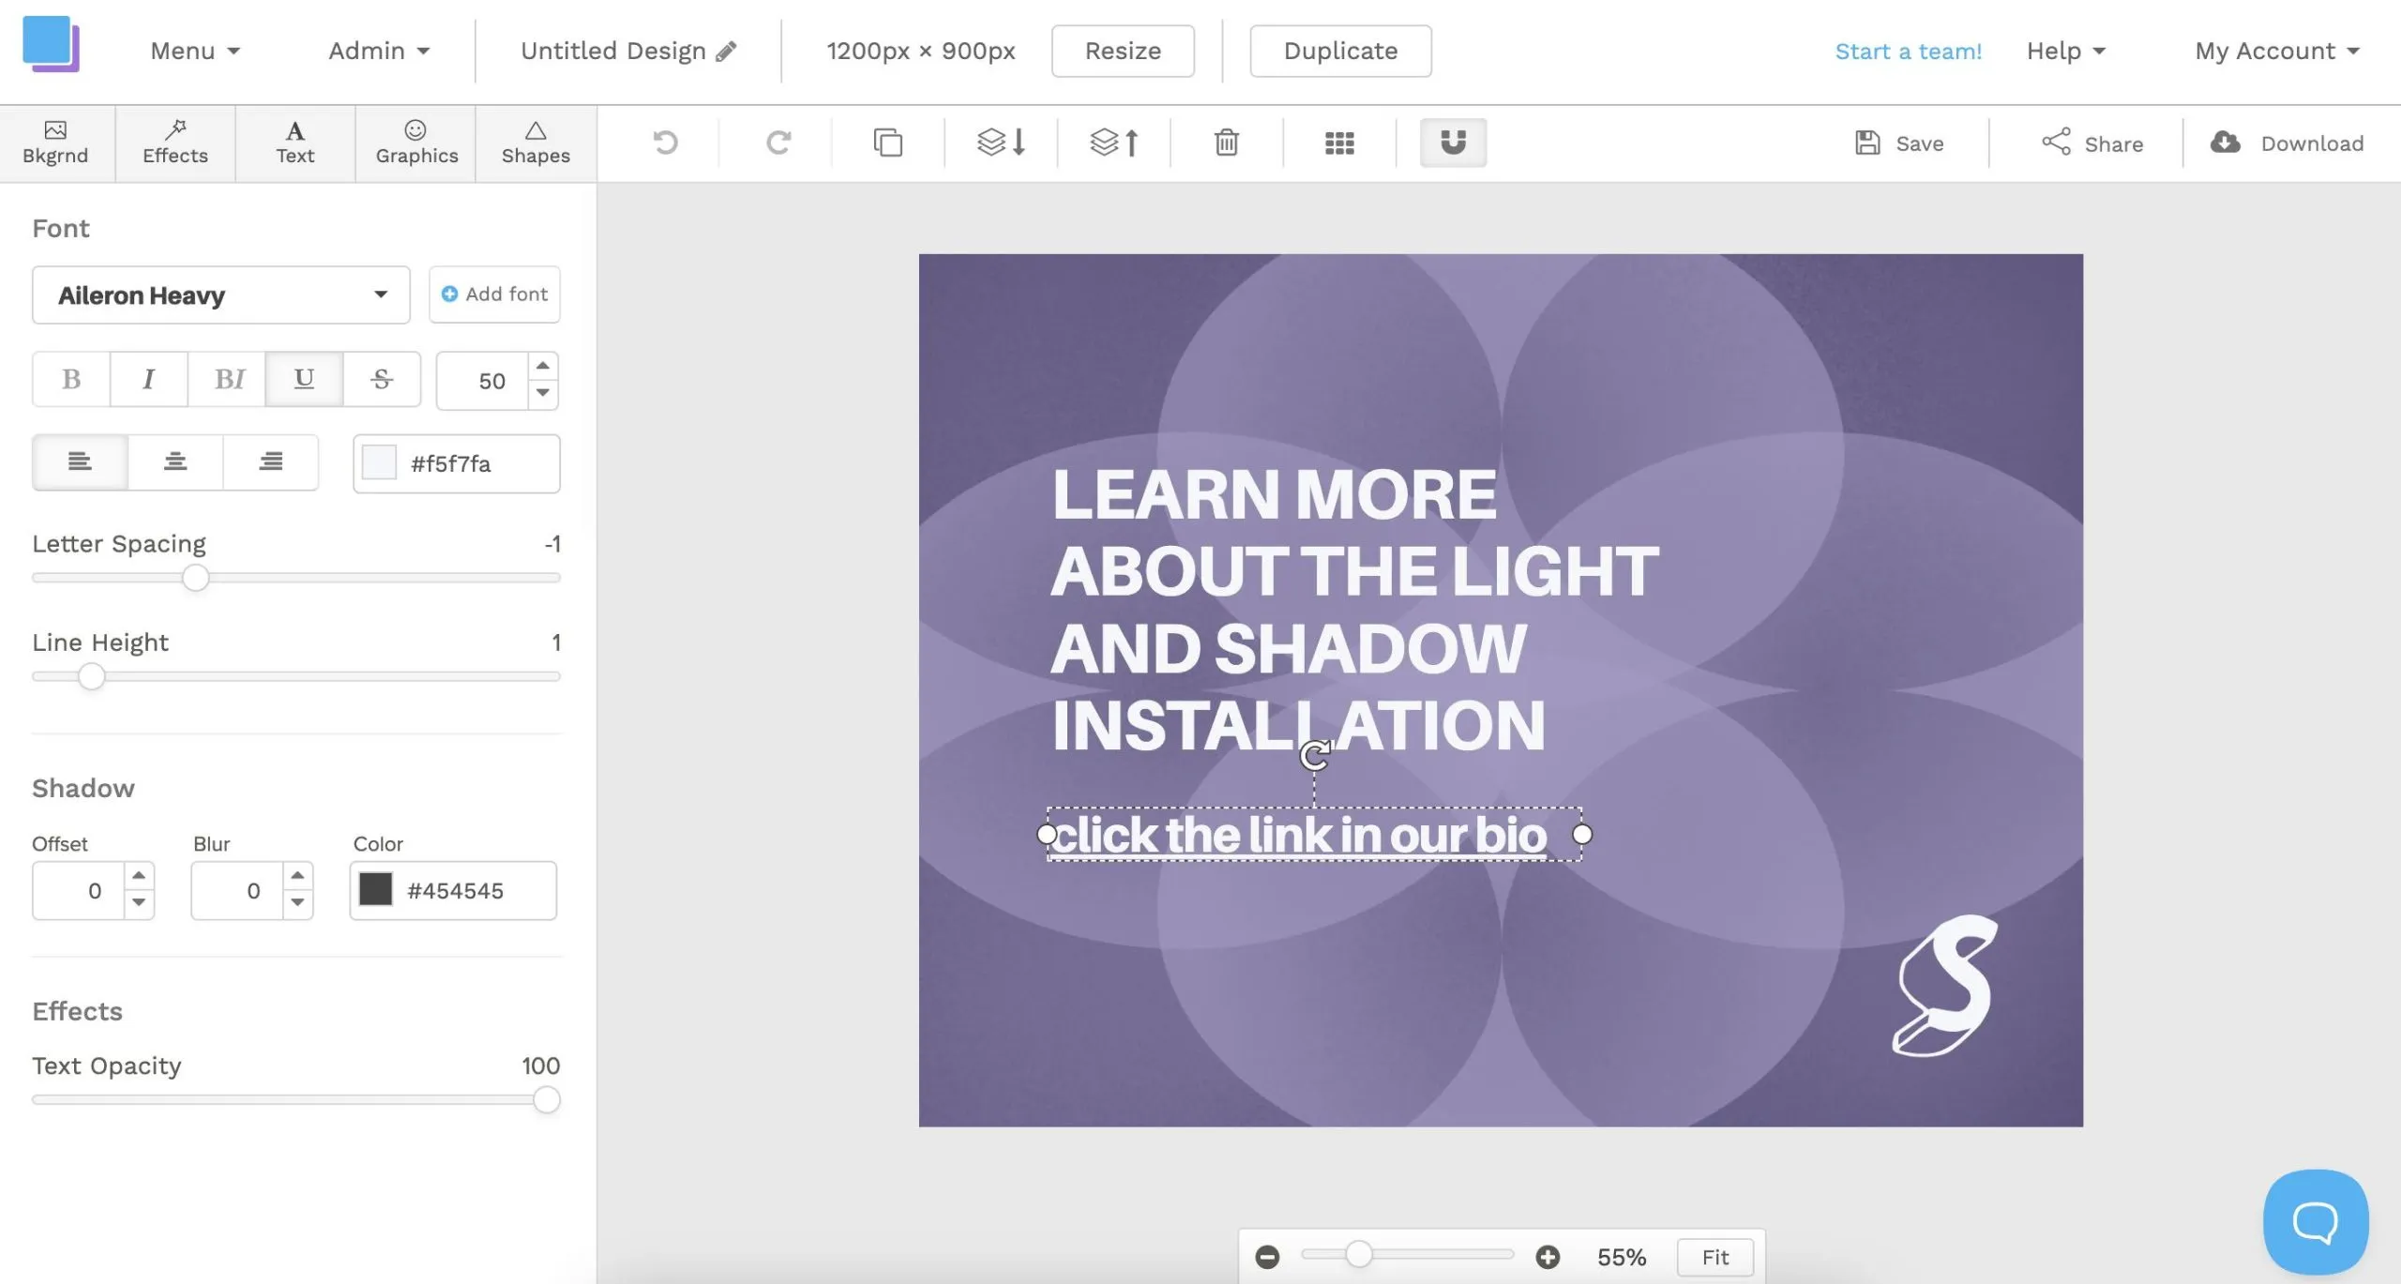Click the Fit zoom button
Screen dimensions: 2401x1284
click(x=1714, y=1257)
